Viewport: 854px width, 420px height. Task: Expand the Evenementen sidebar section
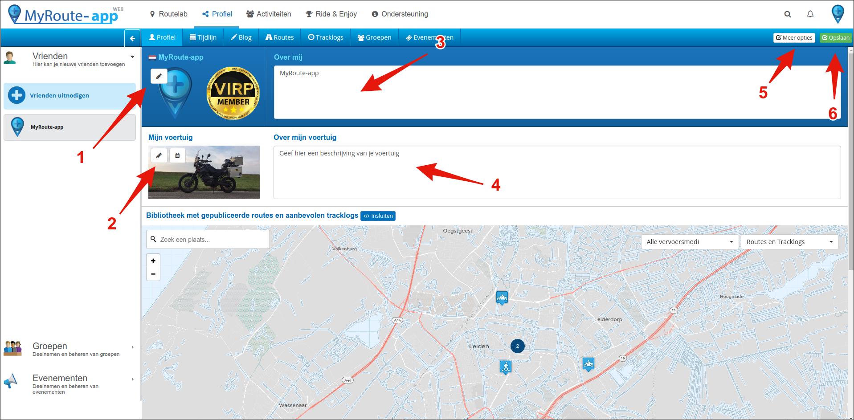(x=132, y=379)
